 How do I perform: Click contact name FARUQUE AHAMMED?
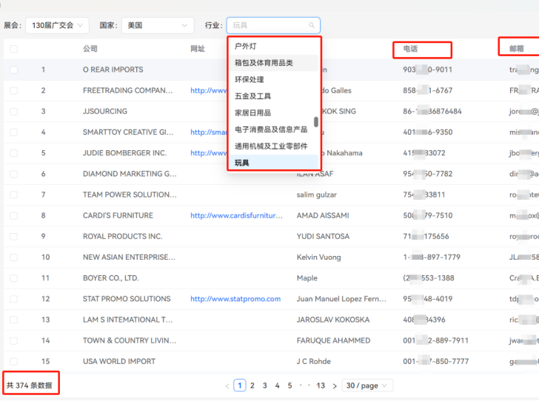click(x=333, y=340)
